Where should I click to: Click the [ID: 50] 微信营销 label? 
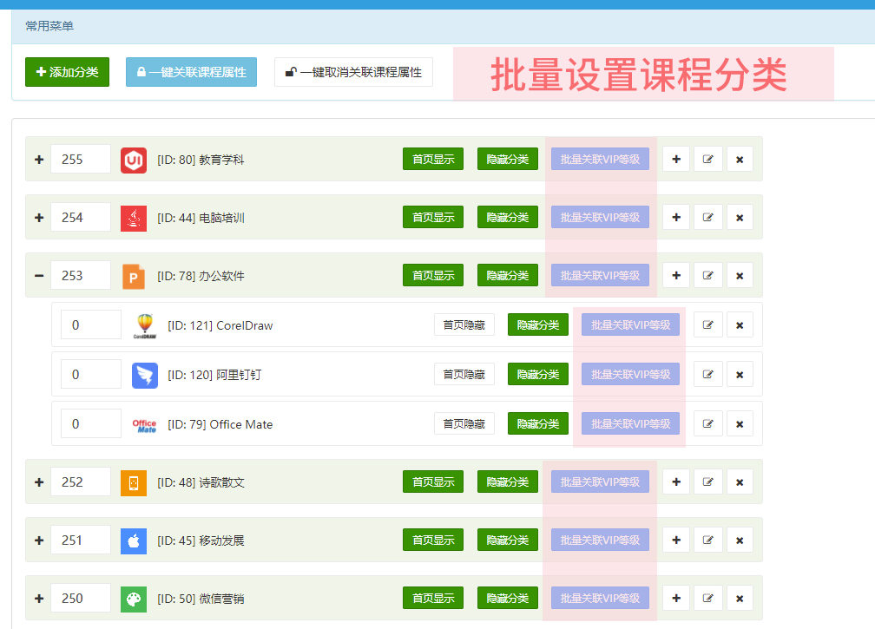[201, 599]
